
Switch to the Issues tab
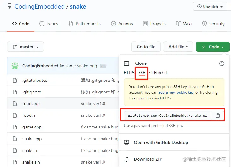point(49,24)
